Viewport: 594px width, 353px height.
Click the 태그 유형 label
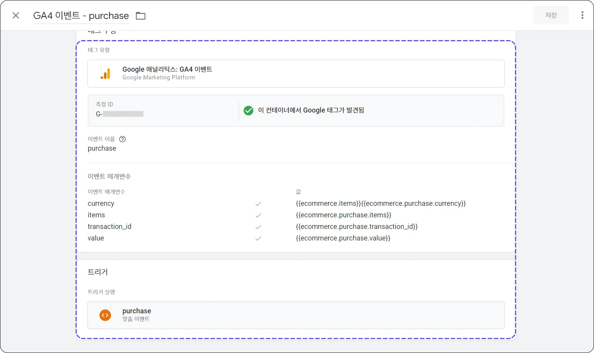coord(99,50)
